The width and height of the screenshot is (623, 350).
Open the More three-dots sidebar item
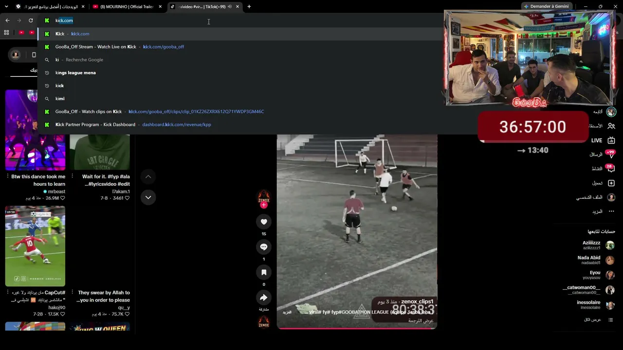611,211
